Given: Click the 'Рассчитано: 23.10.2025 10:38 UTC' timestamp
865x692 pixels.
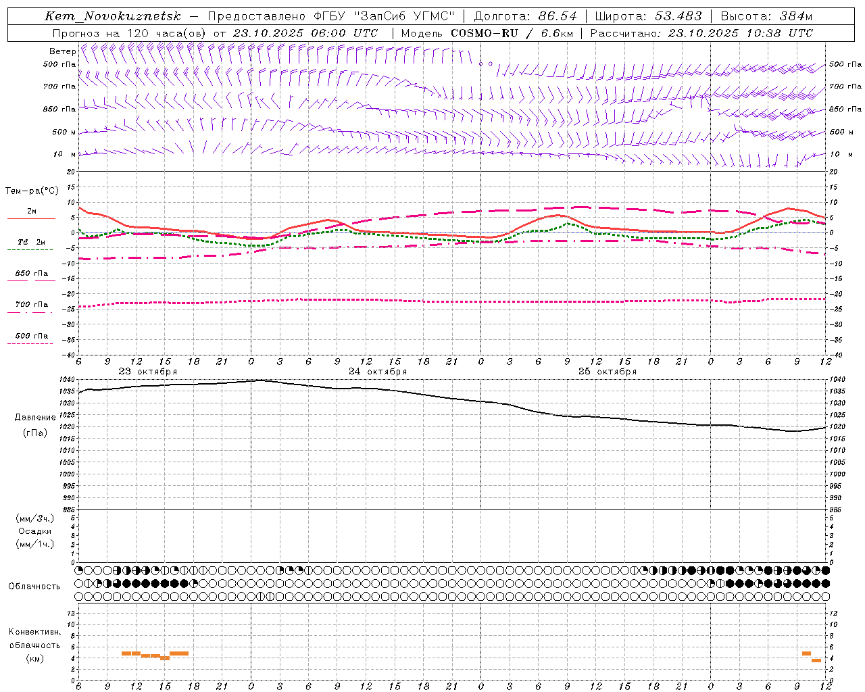Looking at the screenshot, I should [701, 33].
